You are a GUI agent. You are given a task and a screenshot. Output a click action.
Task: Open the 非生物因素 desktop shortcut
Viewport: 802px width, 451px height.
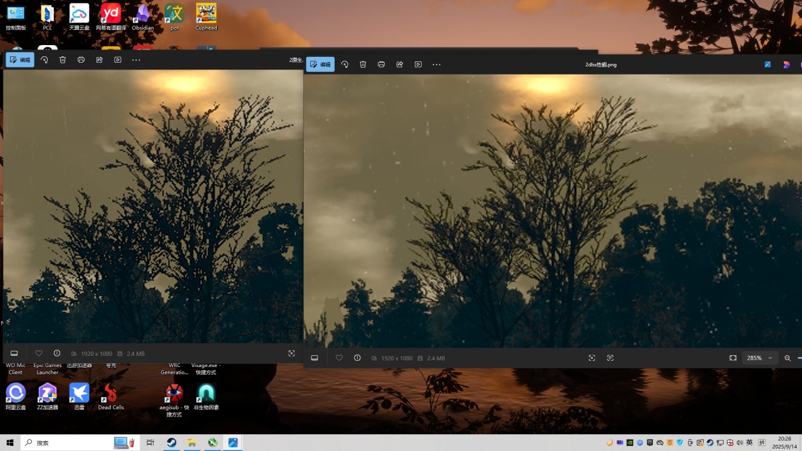point(206,397)
